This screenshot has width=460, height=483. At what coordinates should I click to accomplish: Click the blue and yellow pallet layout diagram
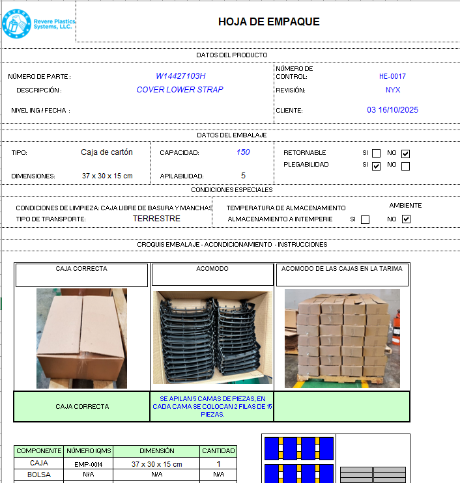(299, 458)
